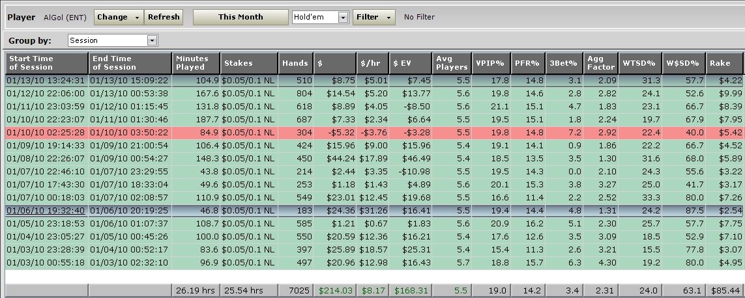
Task: Click the VPIP% column header
Action: point(490,63)
